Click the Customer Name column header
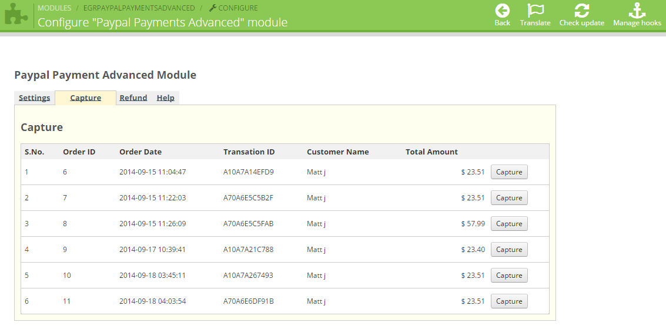 337,152
